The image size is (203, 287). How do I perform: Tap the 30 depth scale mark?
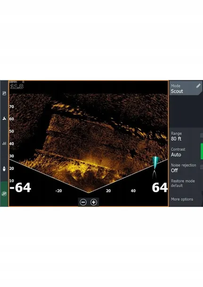pyautogui.click(x=12, y=156)
